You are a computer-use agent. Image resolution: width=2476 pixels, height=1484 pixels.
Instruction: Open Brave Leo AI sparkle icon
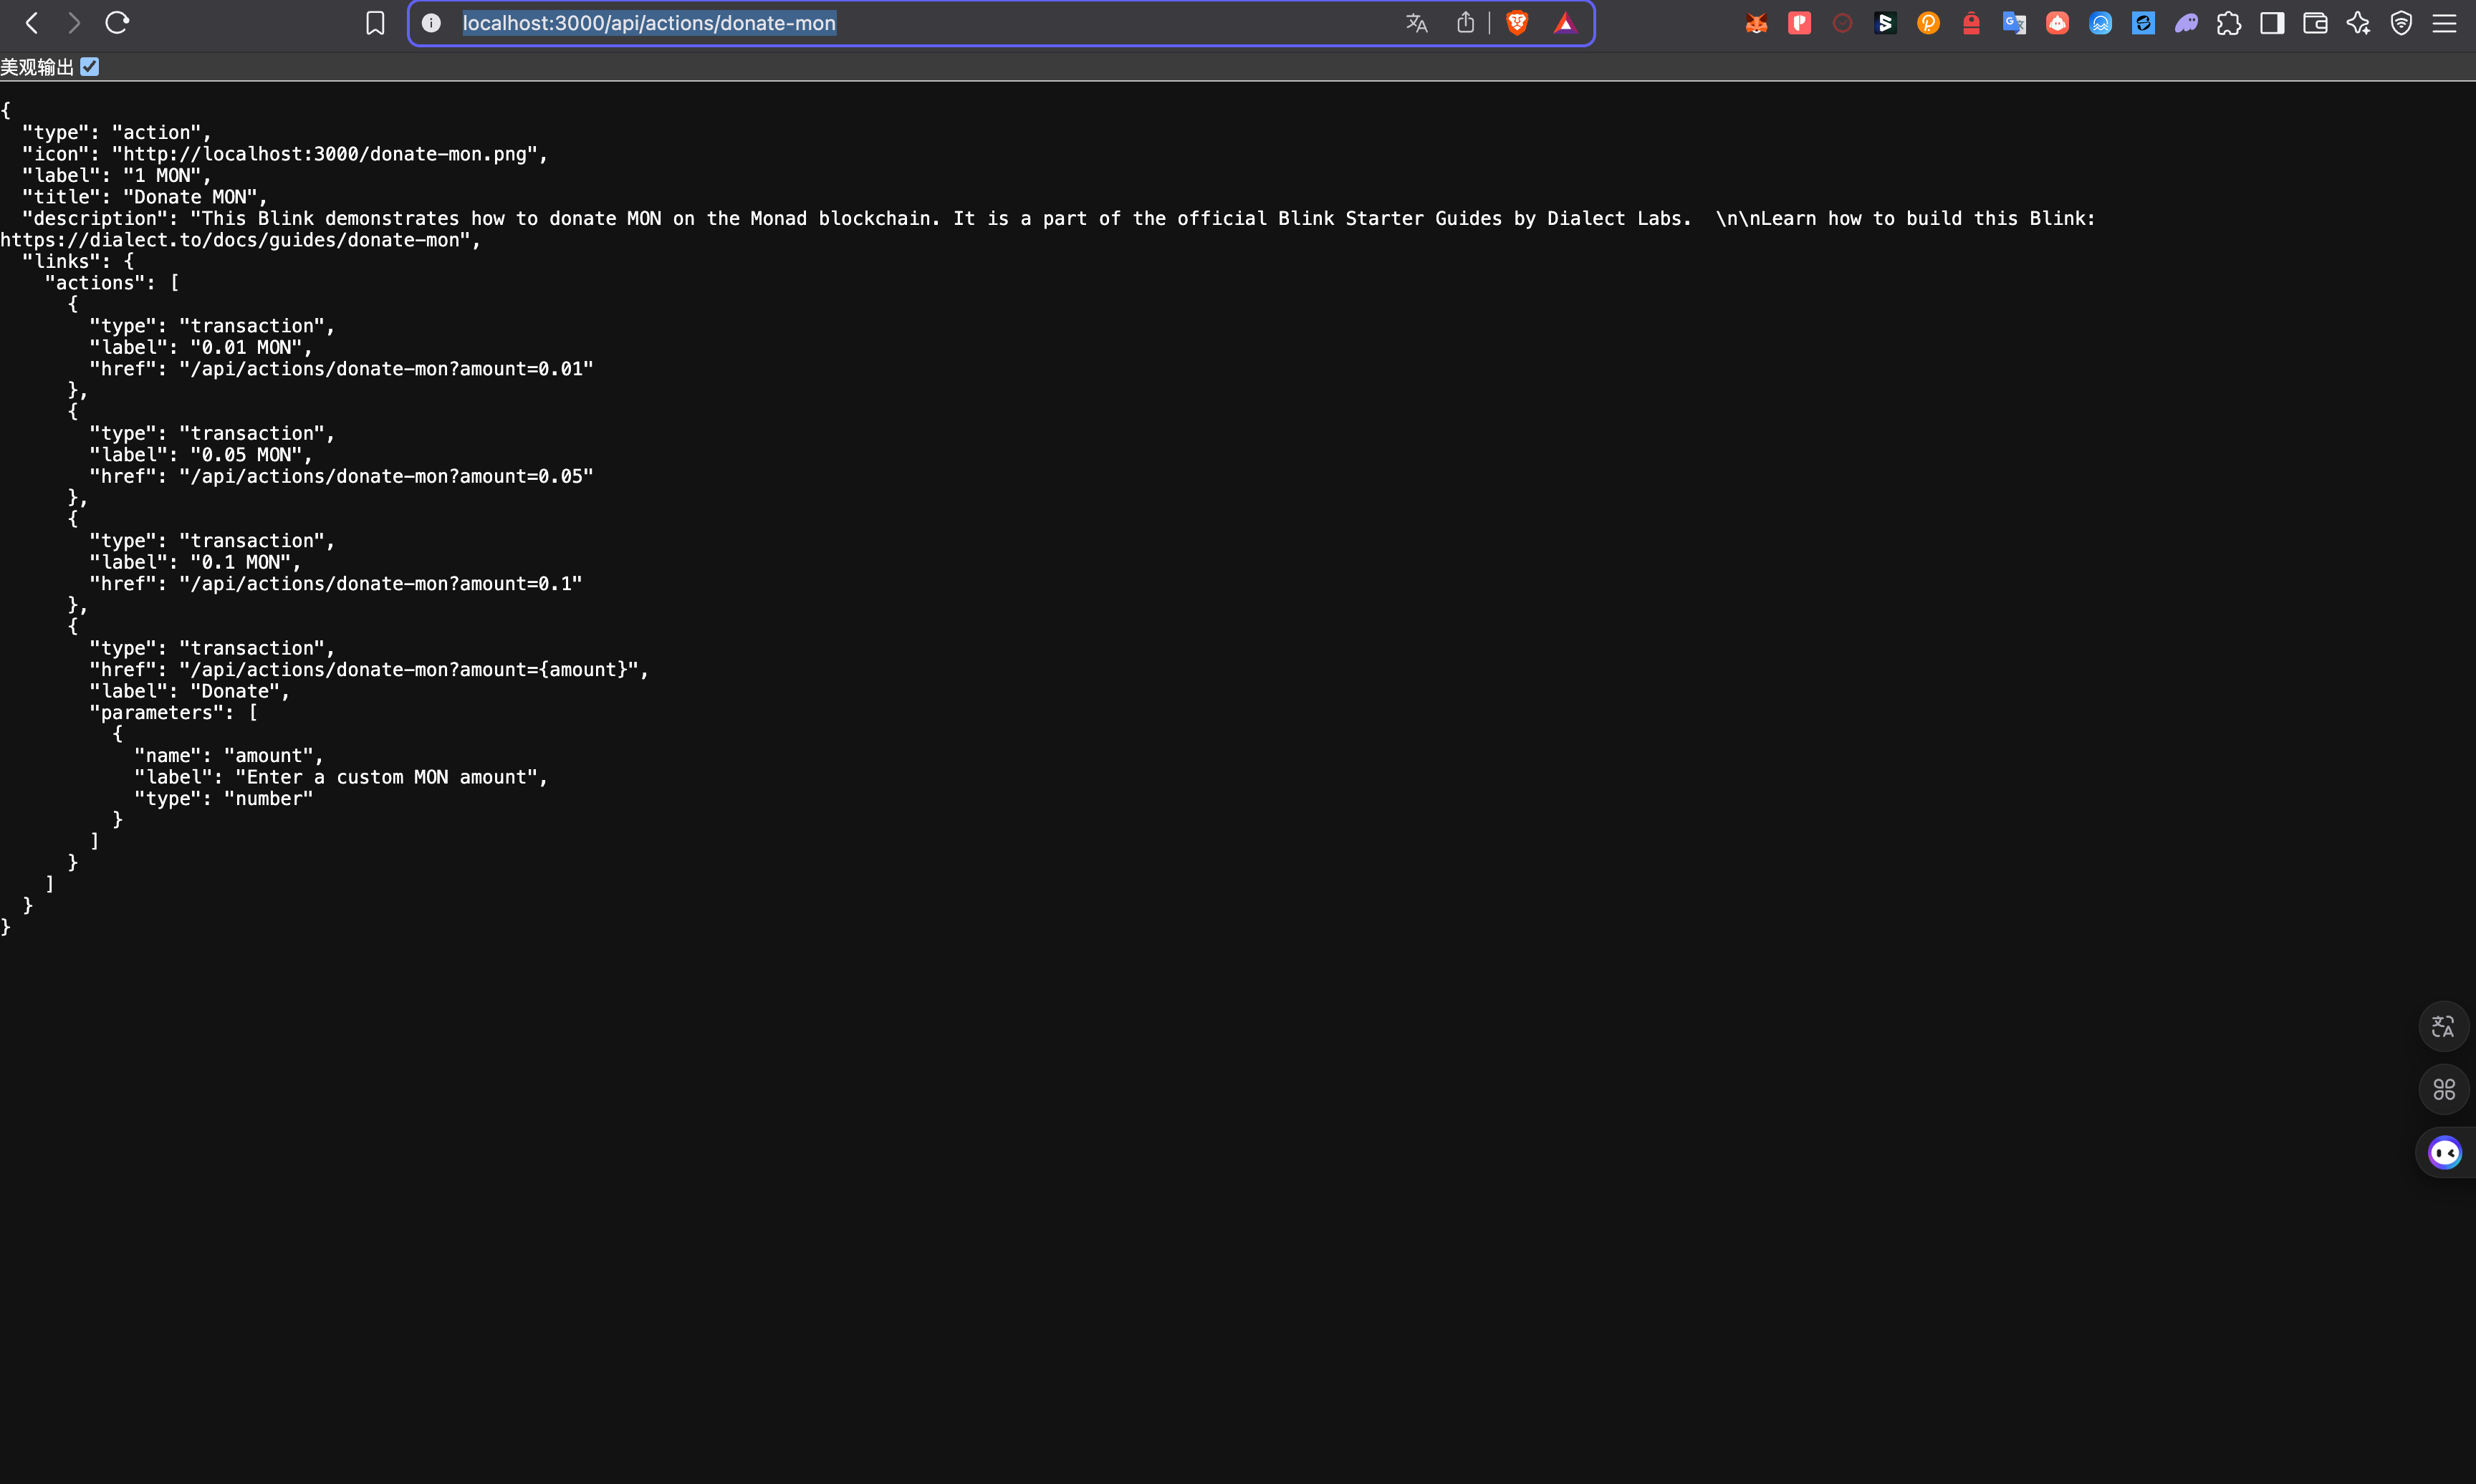point(2358,23)
